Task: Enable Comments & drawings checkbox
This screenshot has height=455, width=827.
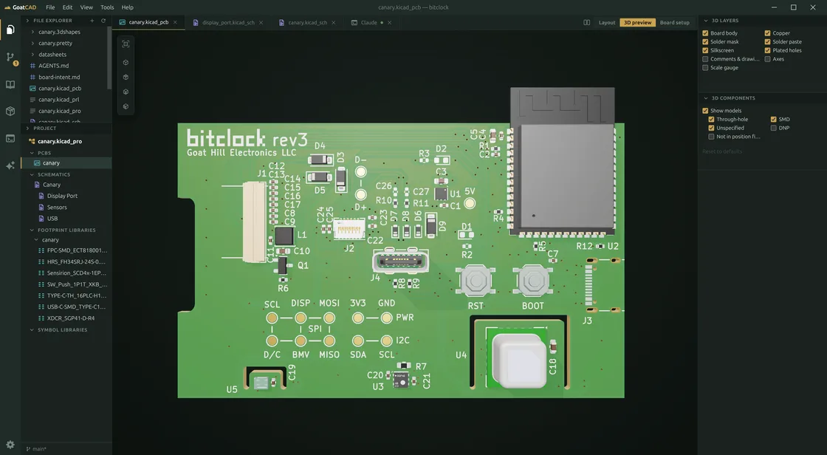Action: [x=705, y=59]
